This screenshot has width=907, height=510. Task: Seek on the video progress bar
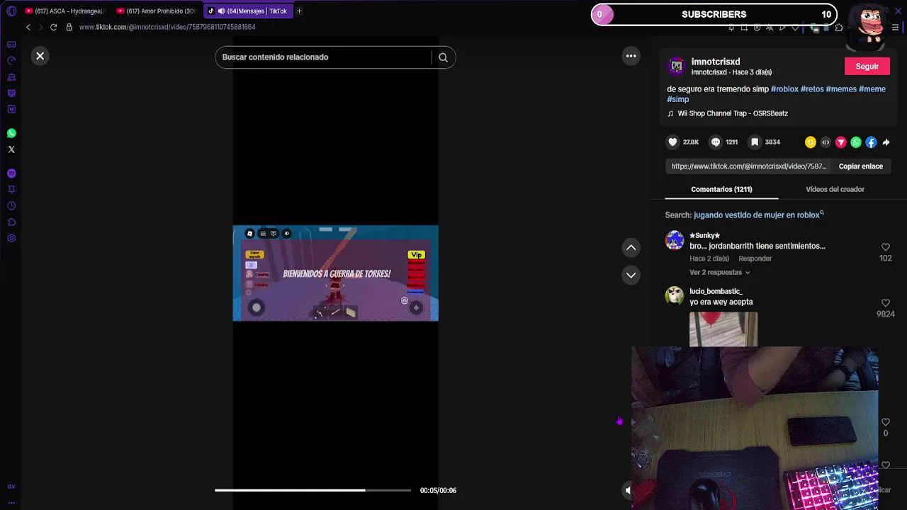click(x=312, y=490)
